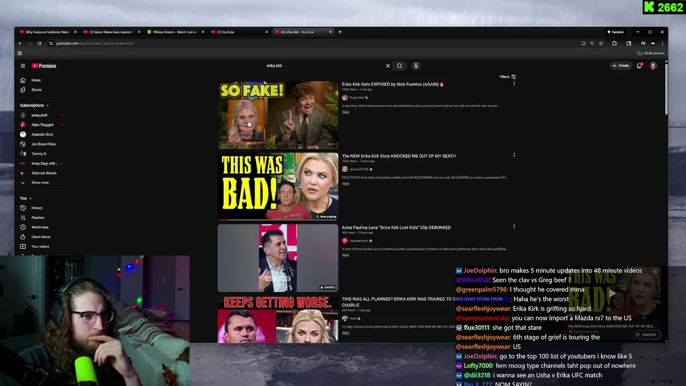This screenshot has width=686, height=386.
Task: Open Jon Bravo Films subscription channel
Action: click(x=43, y=144)
